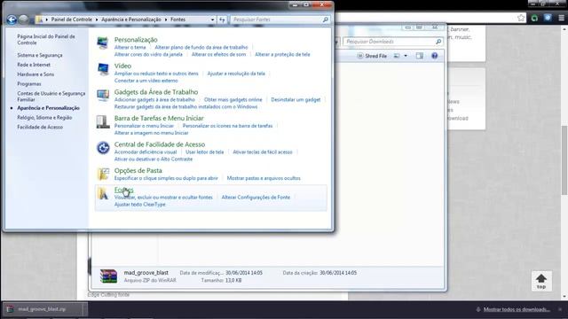This screenshot has width=568, height=319.
Task: Open the Opções de Pasta folder icon
Action: 103,174
